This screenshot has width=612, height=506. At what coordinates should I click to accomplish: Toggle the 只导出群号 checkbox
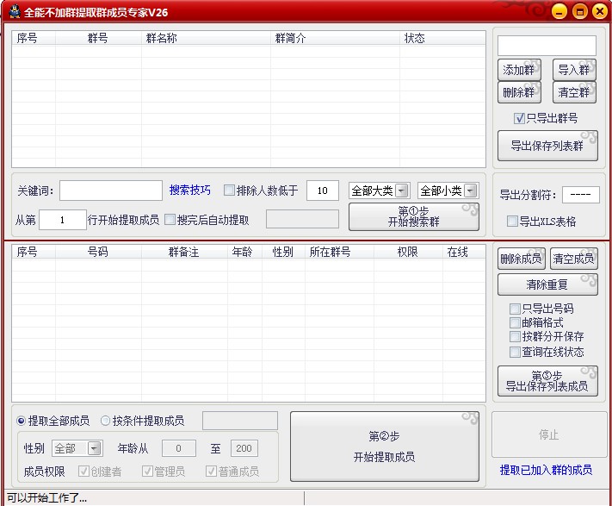pos(519,118)
